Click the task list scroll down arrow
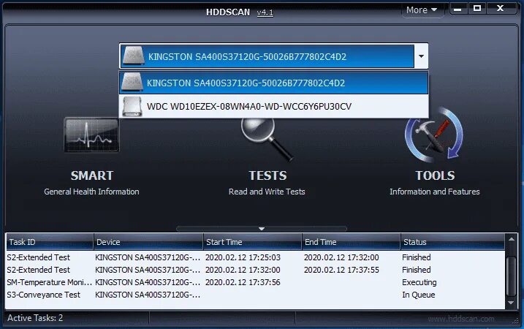This screenshot has height=329, width=524. [x=512, y=303]
